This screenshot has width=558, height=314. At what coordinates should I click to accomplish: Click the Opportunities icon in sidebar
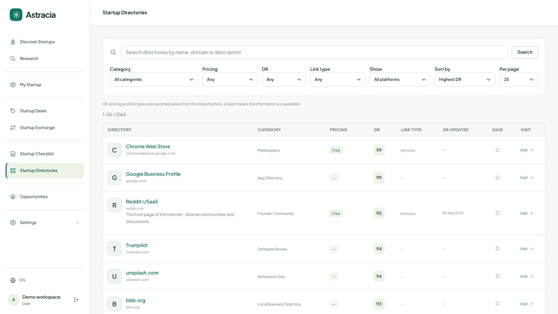click(x=13, y=197)
